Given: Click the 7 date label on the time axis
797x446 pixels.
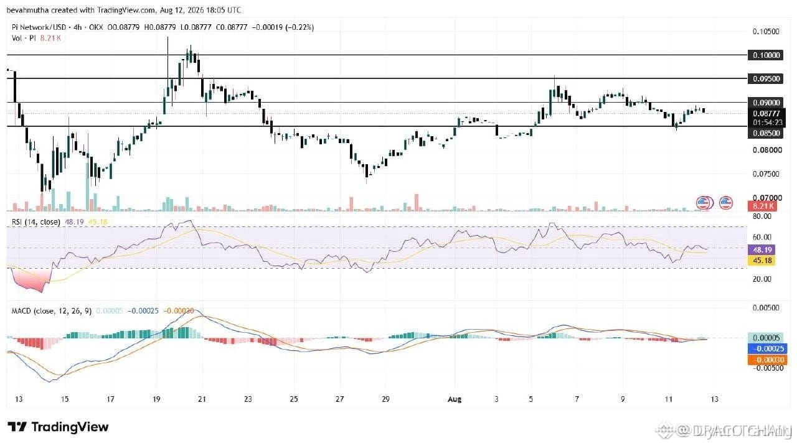Looking at the screenshot, I should point(577,399).
